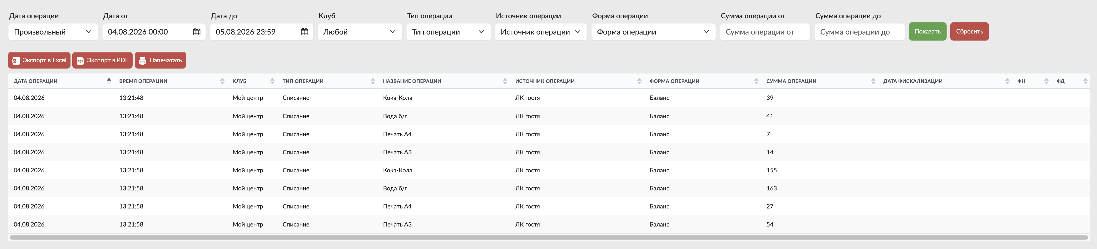
Task: Click horizontal scrollbar under table
Action: click(x=548, y=237)
